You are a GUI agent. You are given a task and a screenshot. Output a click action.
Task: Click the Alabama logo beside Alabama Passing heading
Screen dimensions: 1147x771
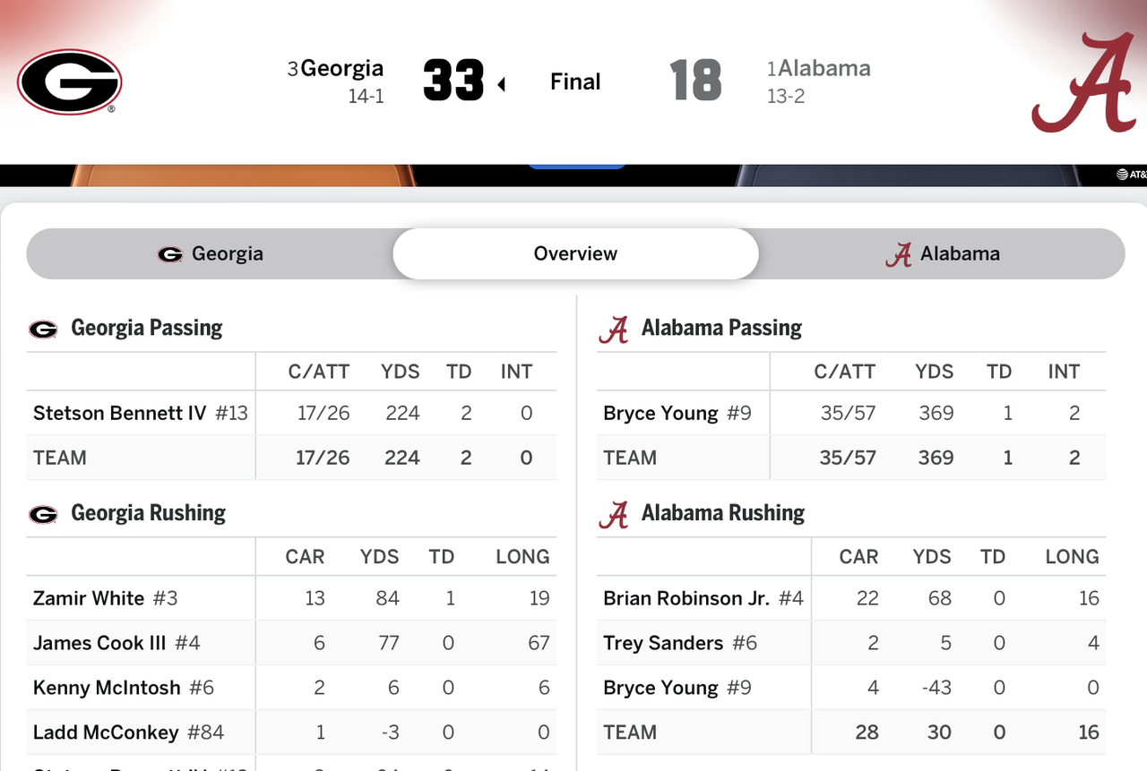point(613,330)
